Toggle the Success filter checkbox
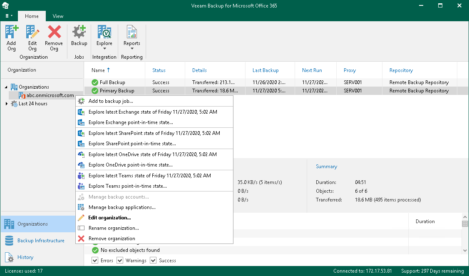Screen dimensions: 469x276 point(153,261)
